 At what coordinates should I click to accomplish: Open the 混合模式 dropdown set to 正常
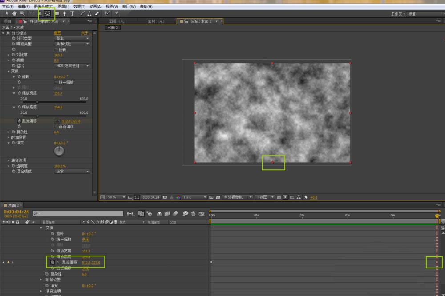coord(72,172)
